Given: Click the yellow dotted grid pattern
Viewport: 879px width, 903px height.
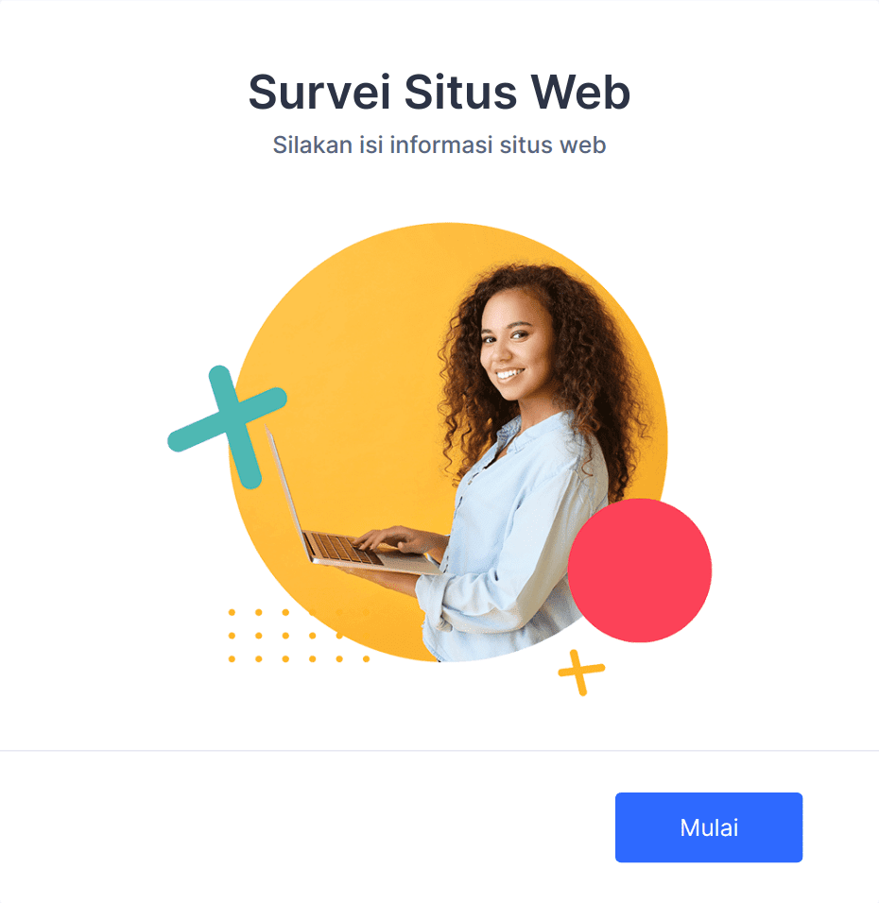Looking at the screenshot, I should tap(299, 636).
